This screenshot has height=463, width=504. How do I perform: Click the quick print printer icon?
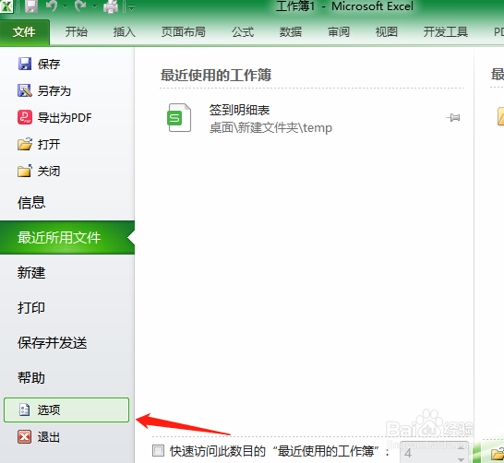[111, 6]
